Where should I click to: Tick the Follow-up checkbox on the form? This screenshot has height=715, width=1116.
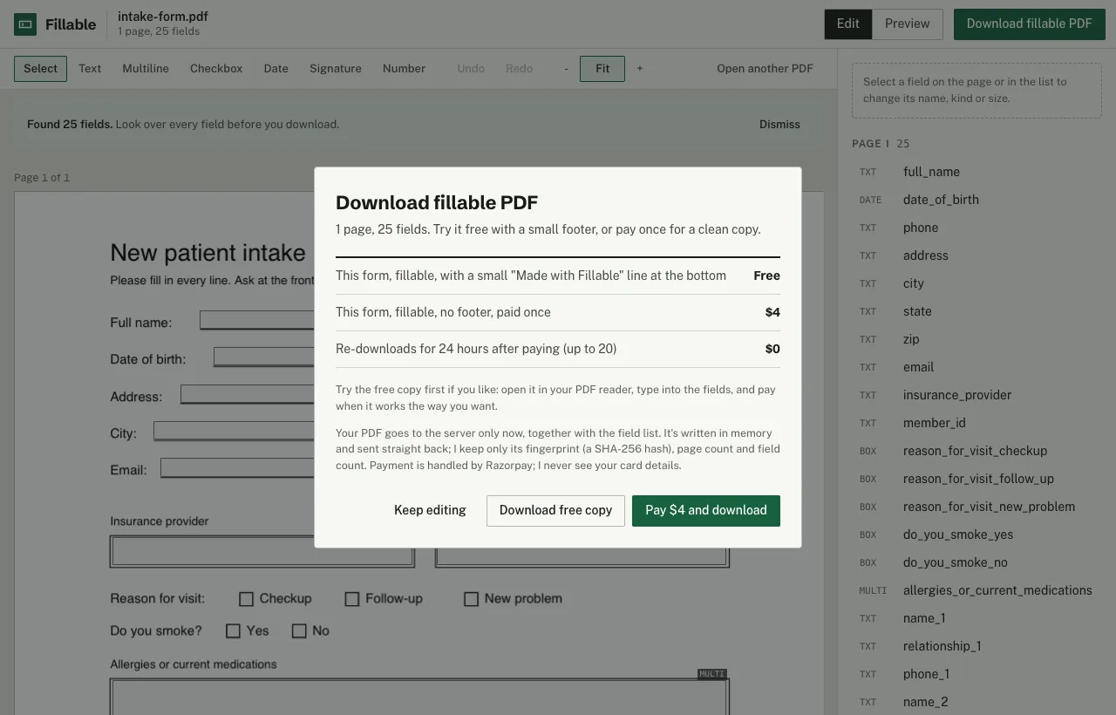352,599
